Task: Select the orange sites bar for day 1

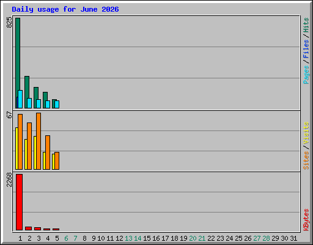Action: 20,141
